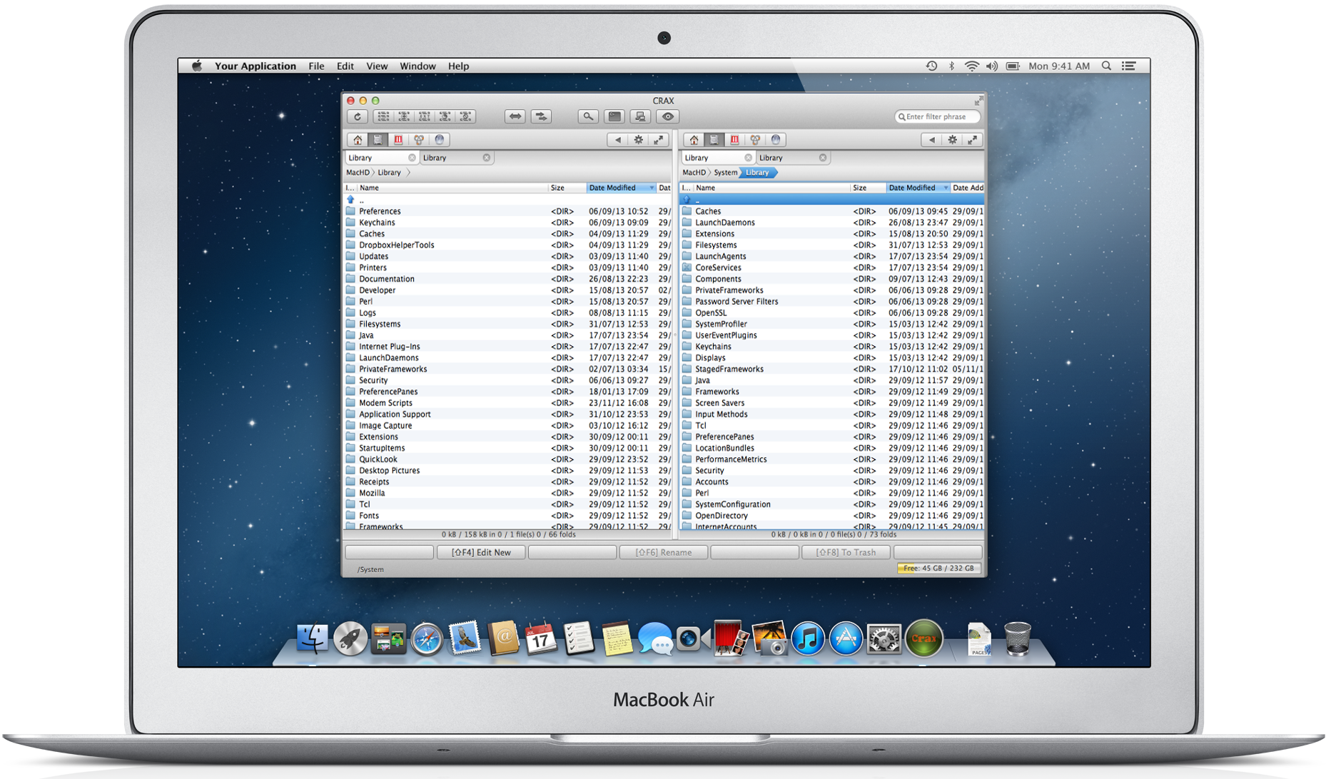Select Application Support folder in left panel
This screenshot has height=779, width=1336.
point(507,414)
